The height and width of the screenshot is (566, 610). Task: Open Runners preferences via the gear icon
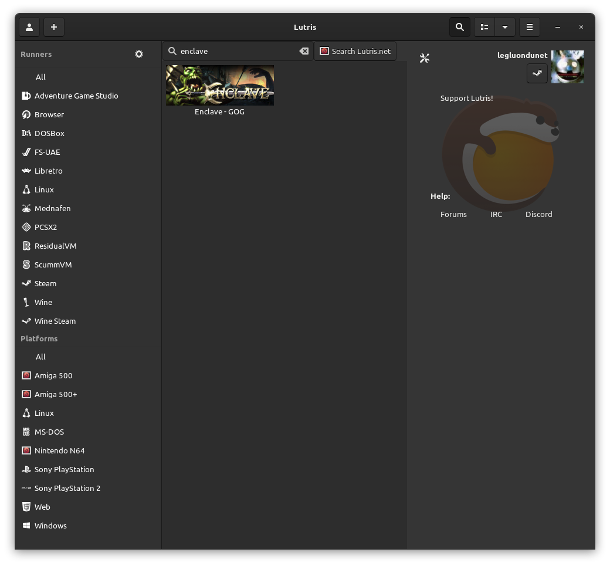(x=139, y=54)
